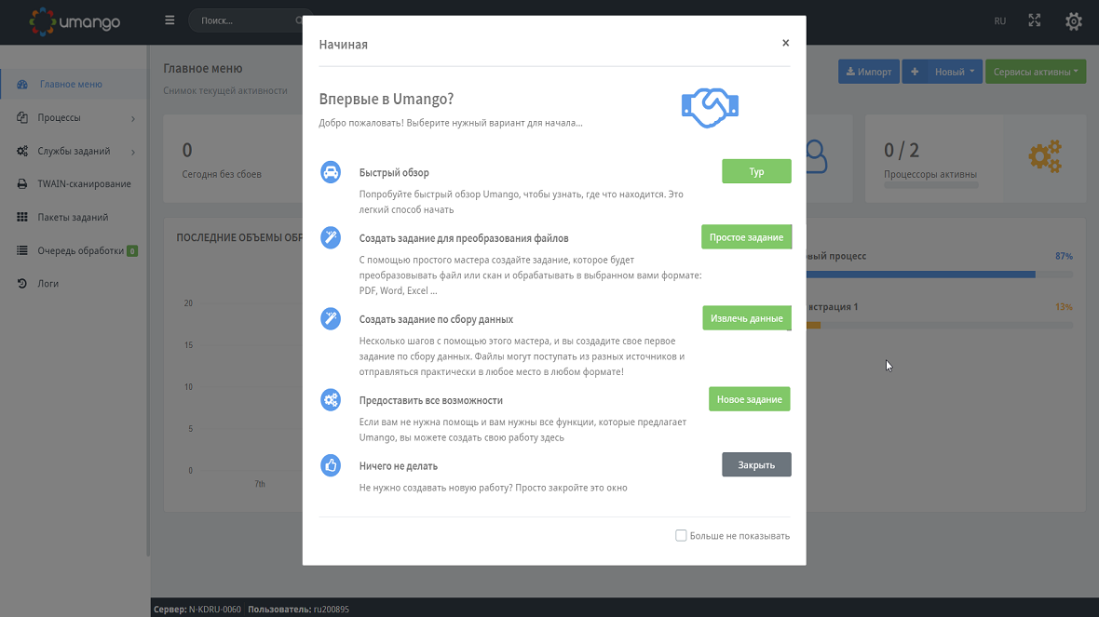Click the "Извлечь данные" button
Viewport: 1099px width, 617px height.
tap(746, 318)
